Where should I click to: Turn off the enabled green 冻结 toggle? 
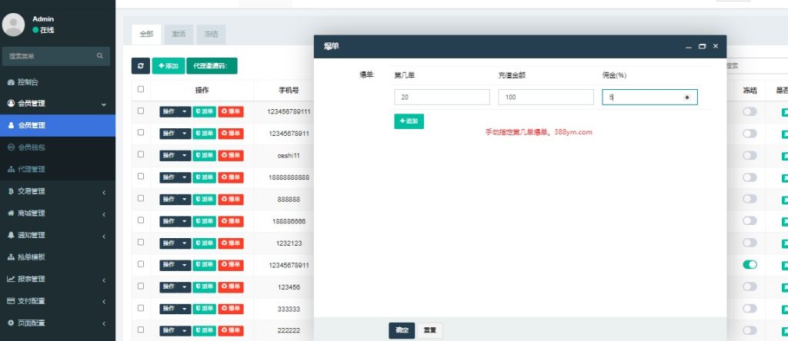point(750,265)
